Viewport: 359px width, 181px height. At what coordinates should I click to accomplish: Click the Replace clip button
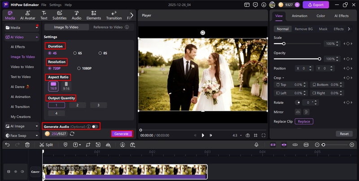tap(304, 122)
